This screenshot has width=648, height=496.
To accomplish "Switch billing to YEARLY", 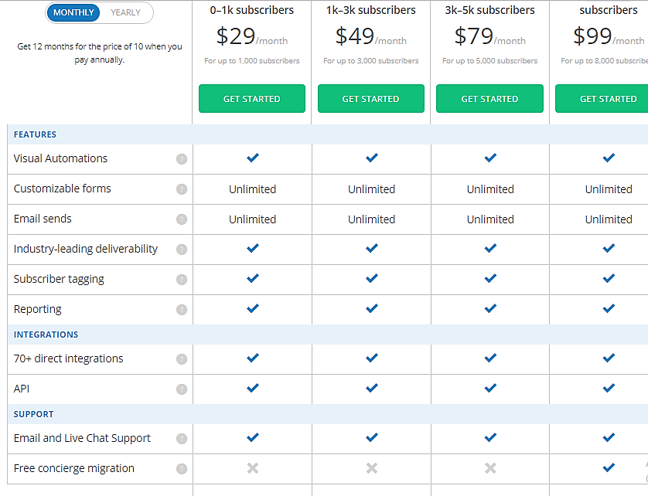I will pos(125,12).
